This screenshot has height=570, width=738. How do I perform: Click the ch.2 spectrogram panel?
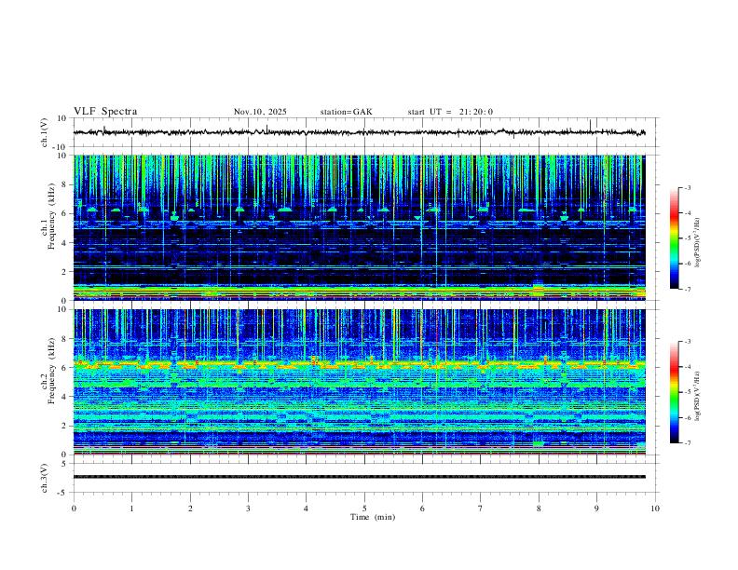359,382
